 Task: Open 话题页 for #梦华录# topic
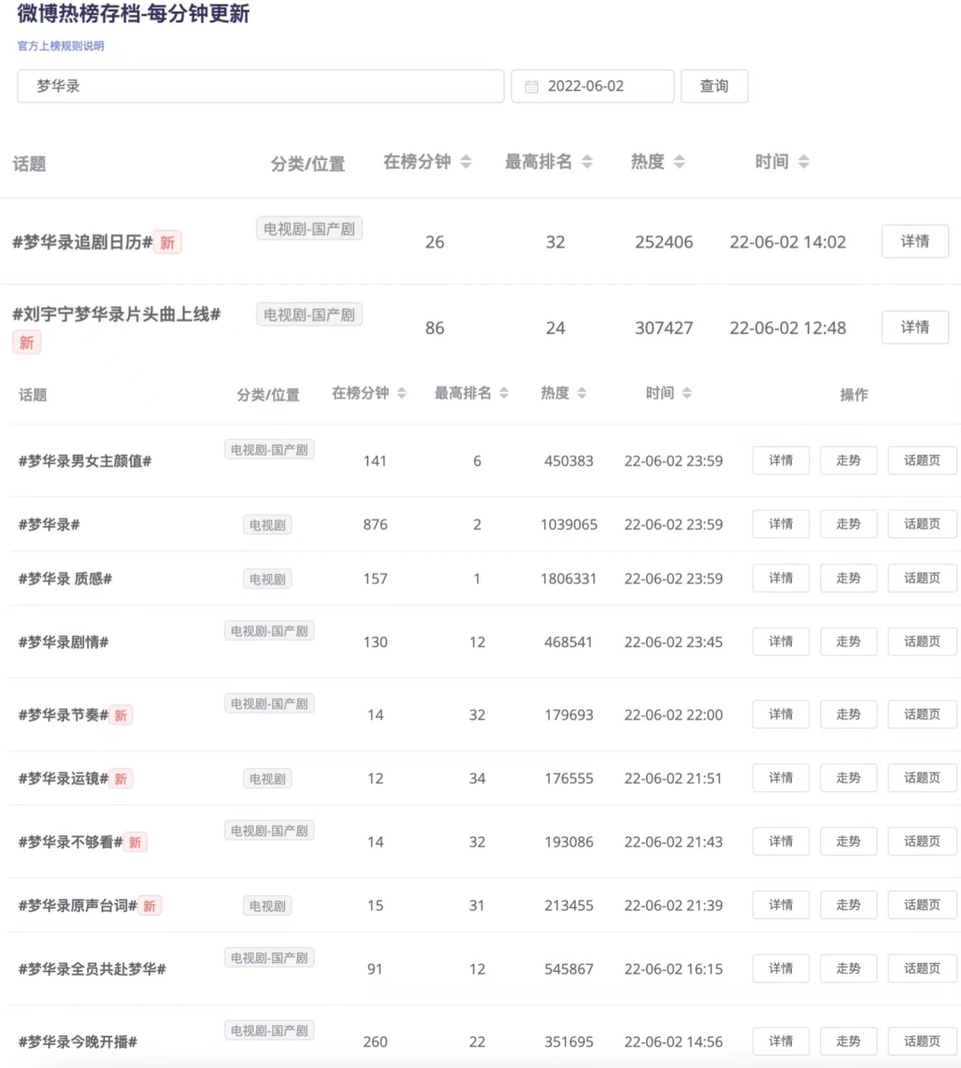click(921, 524)
